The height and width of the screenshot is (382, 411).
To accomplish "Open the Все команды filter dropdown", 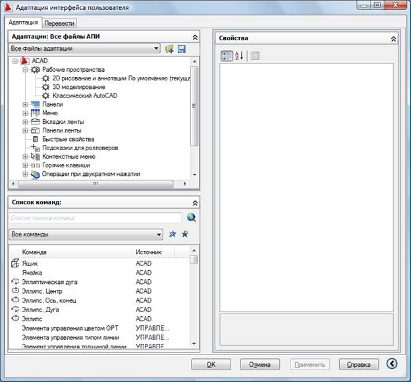I will (x=86, y=234).
